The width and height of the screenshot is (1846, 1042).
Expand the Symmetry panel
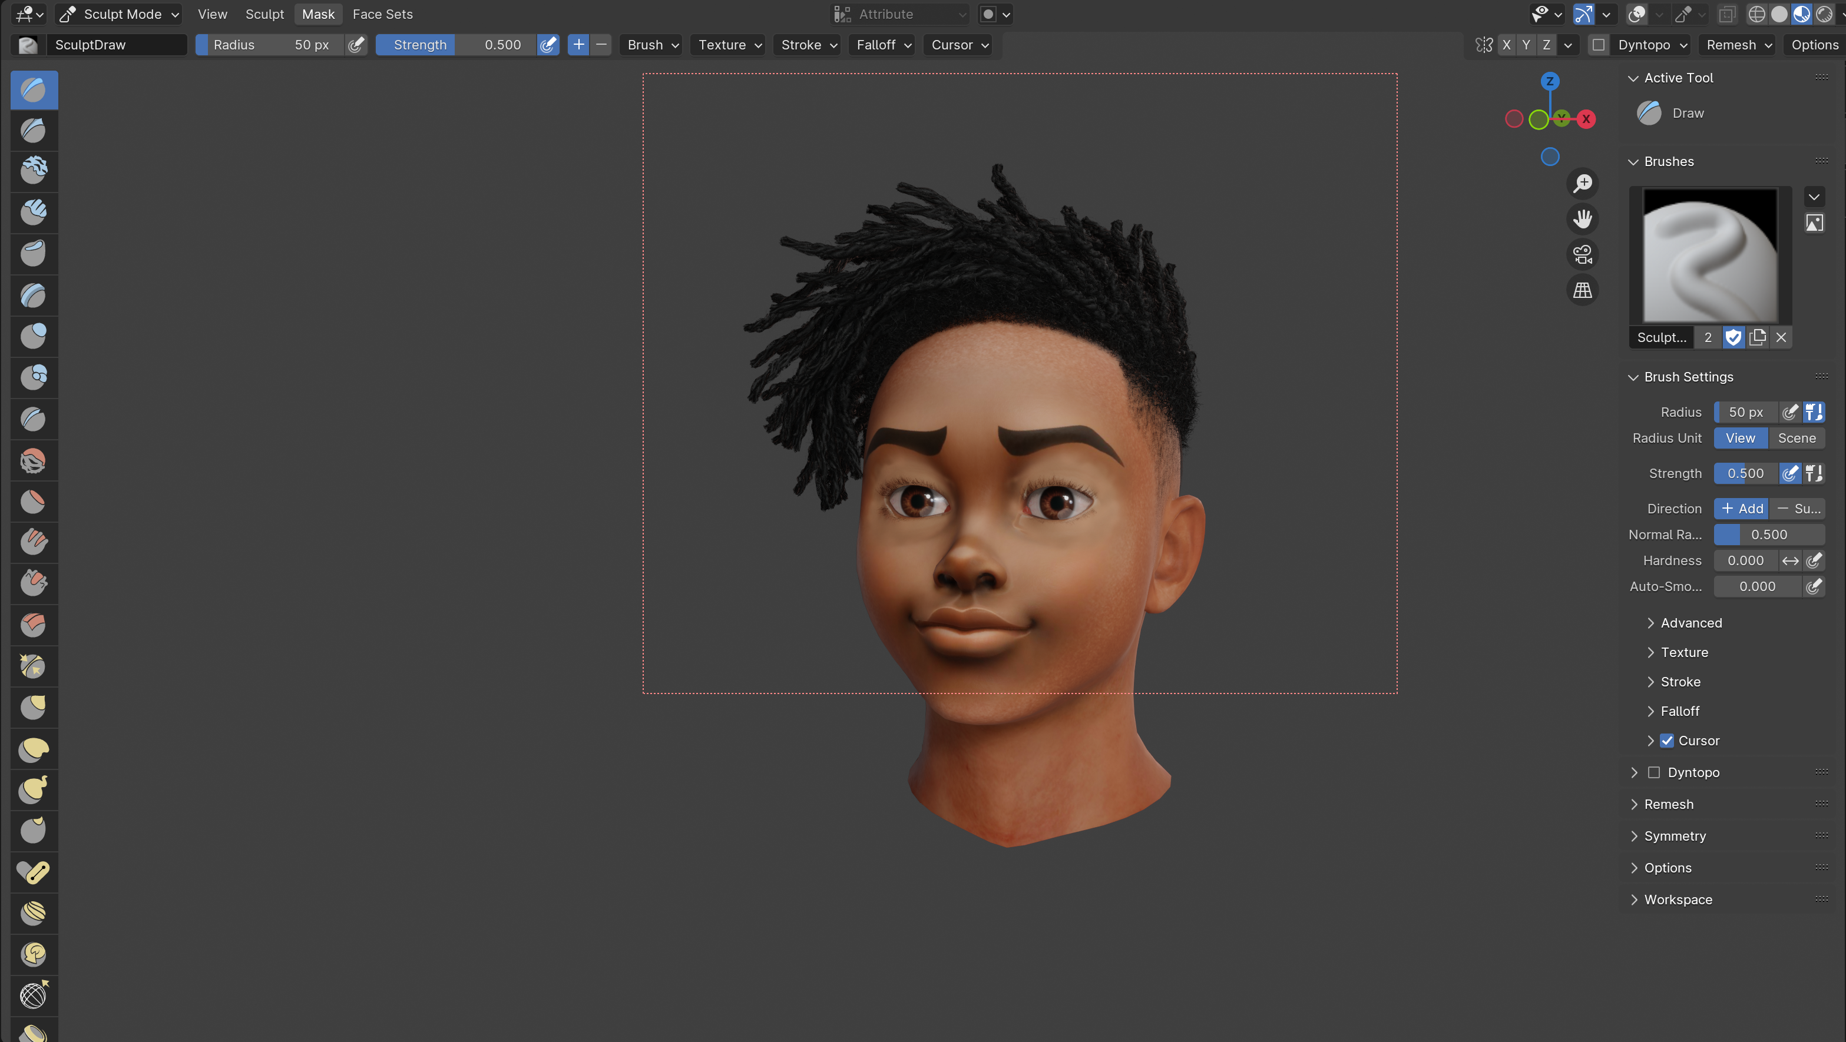(x=1674, y=836)
